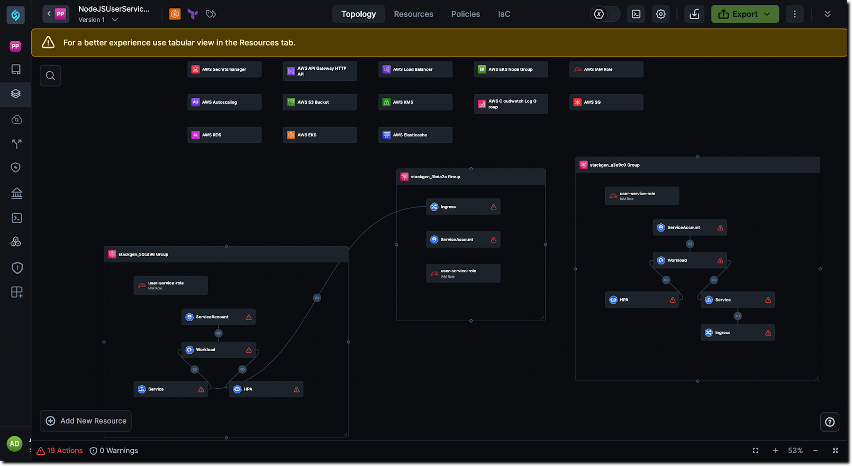Open the Policies tab
852x466 pixels.
pos(466,14)
